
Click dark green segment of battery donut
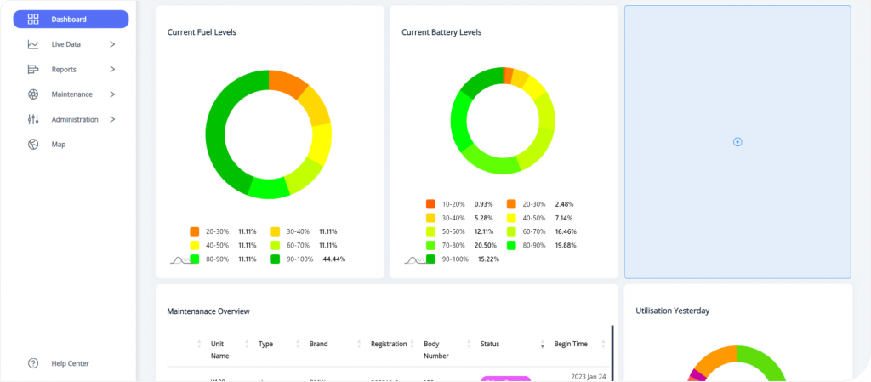point(484,81)
